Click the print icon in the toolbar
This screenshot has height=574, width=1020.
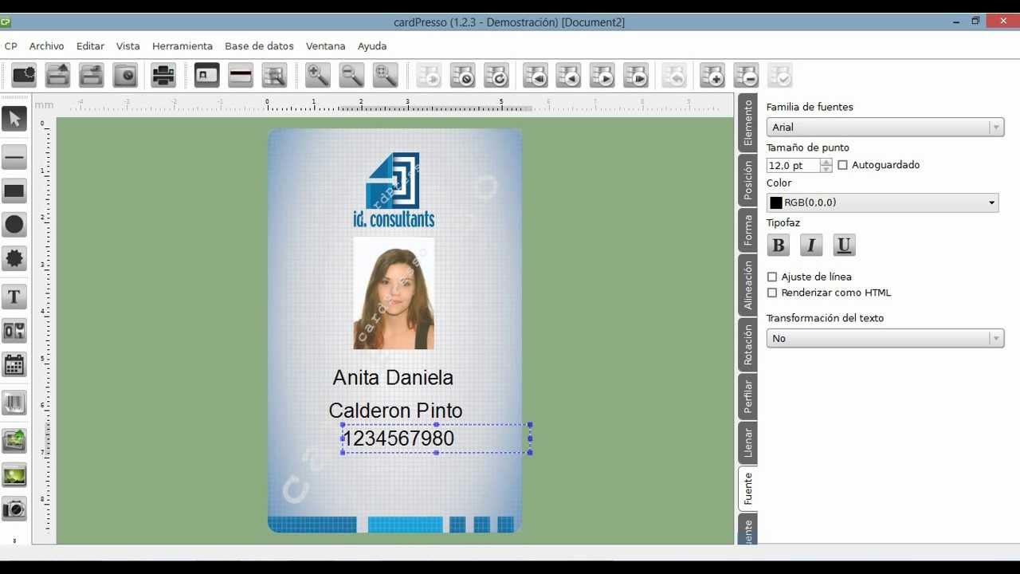[163, 75]
